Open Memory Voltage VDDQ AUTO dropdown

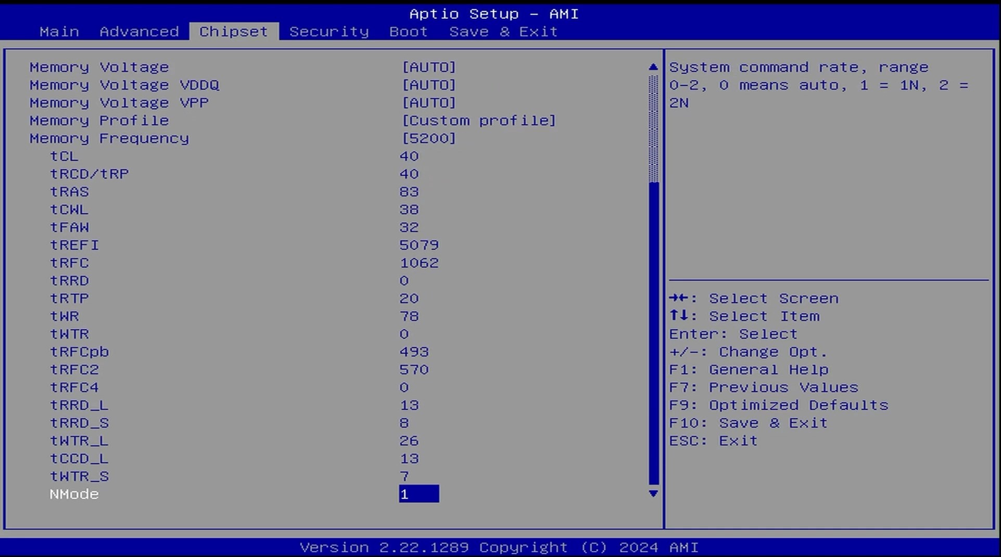click(429, 85)
